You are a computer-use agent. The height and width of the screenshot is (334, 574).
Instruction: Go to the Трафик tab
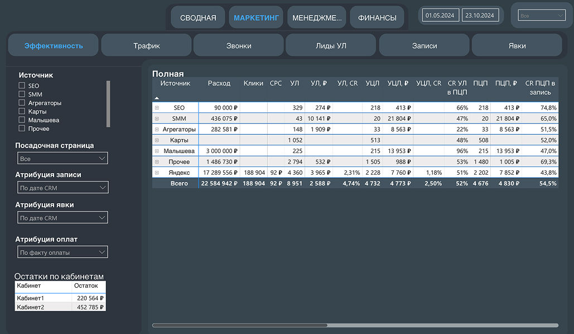[x=147, y=46]
